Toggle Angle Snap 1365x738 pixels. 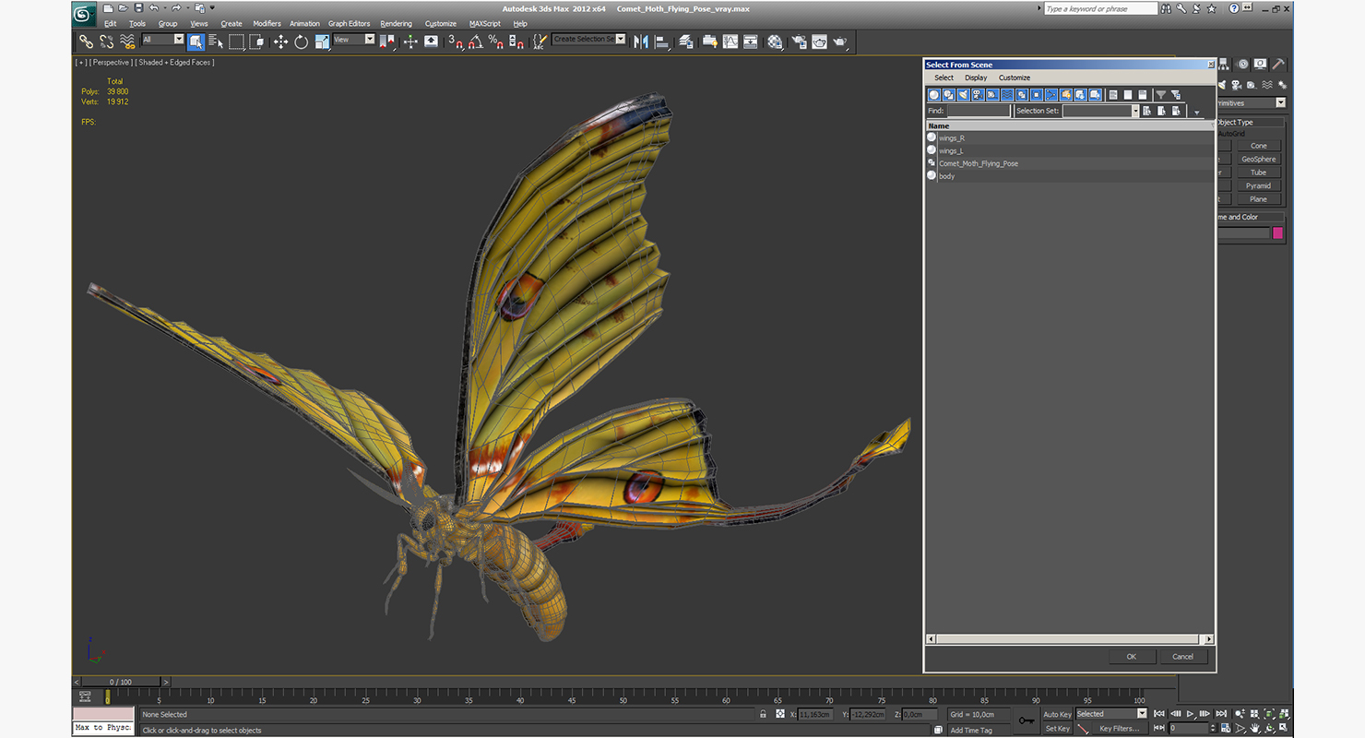tap(475, 42)
